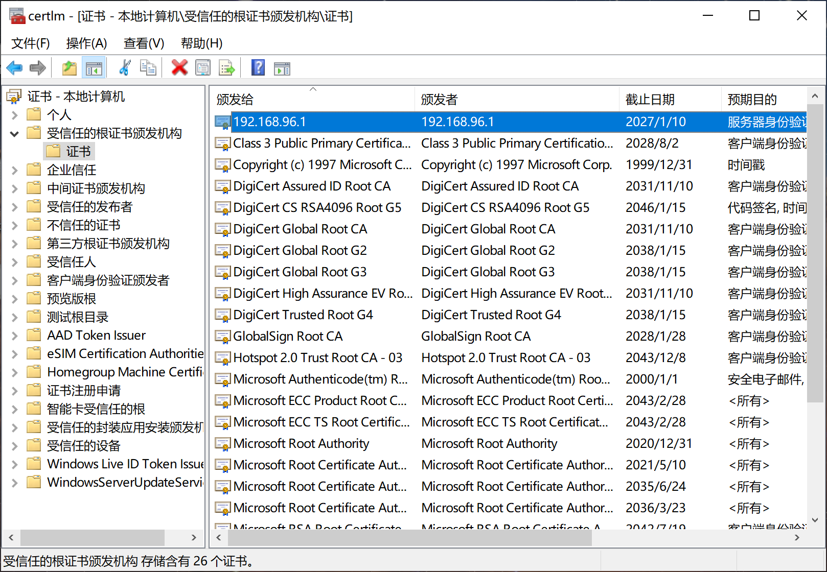The image size is (827, 572).
Task: Open Properties via toolbar icon
Action: (x=203, y=68)
